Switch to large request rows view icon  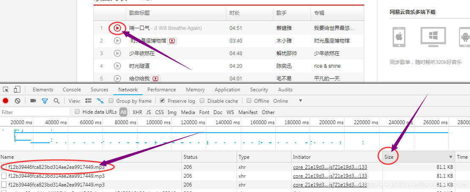[88, 101]
